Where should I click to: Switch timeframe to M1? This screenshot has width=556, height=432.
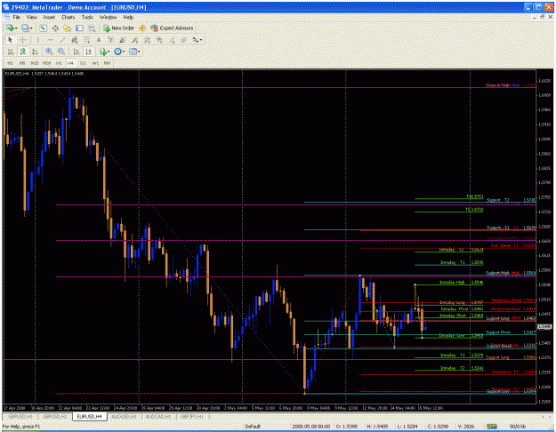tap(11, 63)
